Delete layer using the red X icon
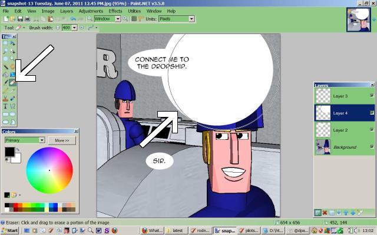377x235 pixels. tap(325, 213)
